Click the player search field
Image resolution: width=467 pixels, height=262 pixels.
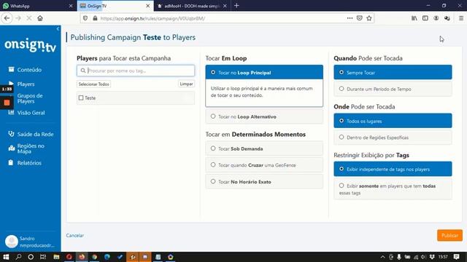pos(136,71)
